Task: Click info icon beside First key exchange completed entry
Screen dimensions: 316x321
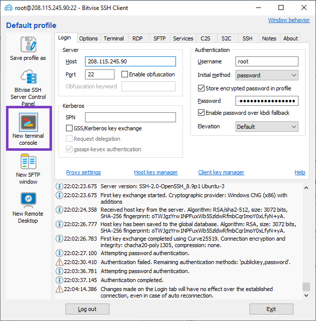Action: click(59, 239)
